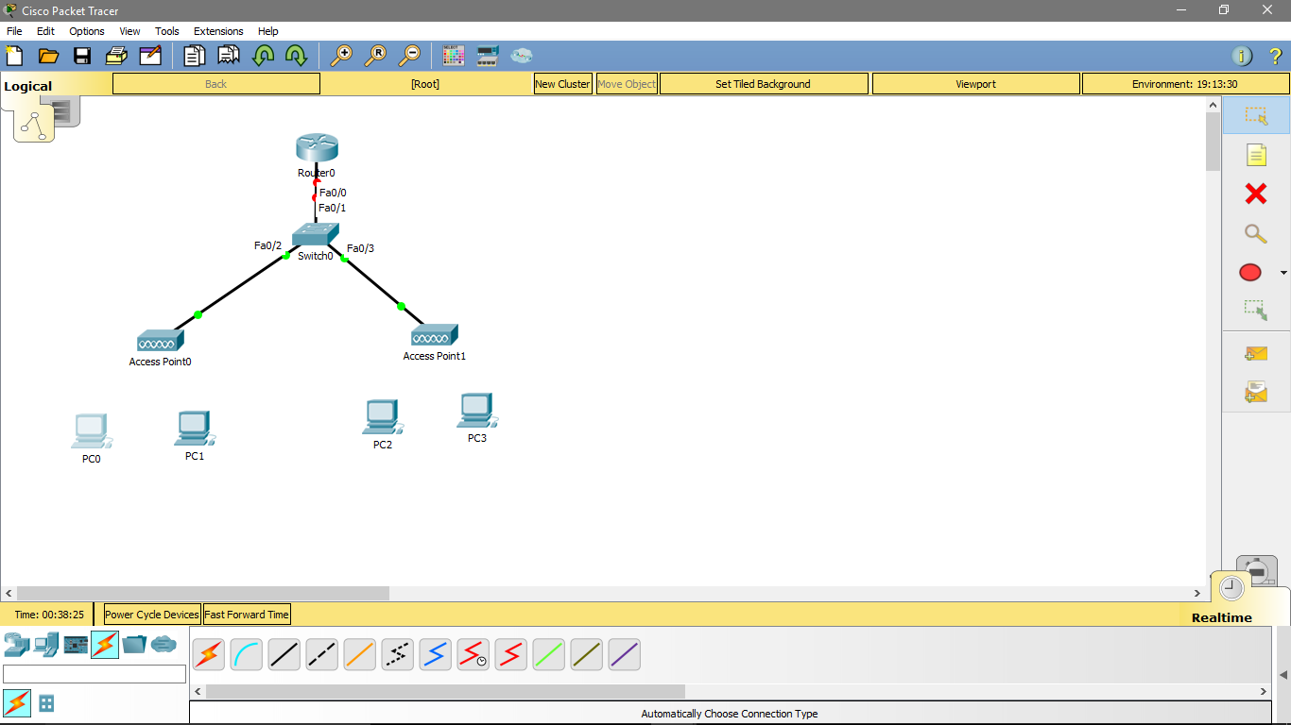The width and height of the screenshot is (1291, 725).
Task: Select the Console cable connection
Action: pyautogui.click(x=246, y=654)
